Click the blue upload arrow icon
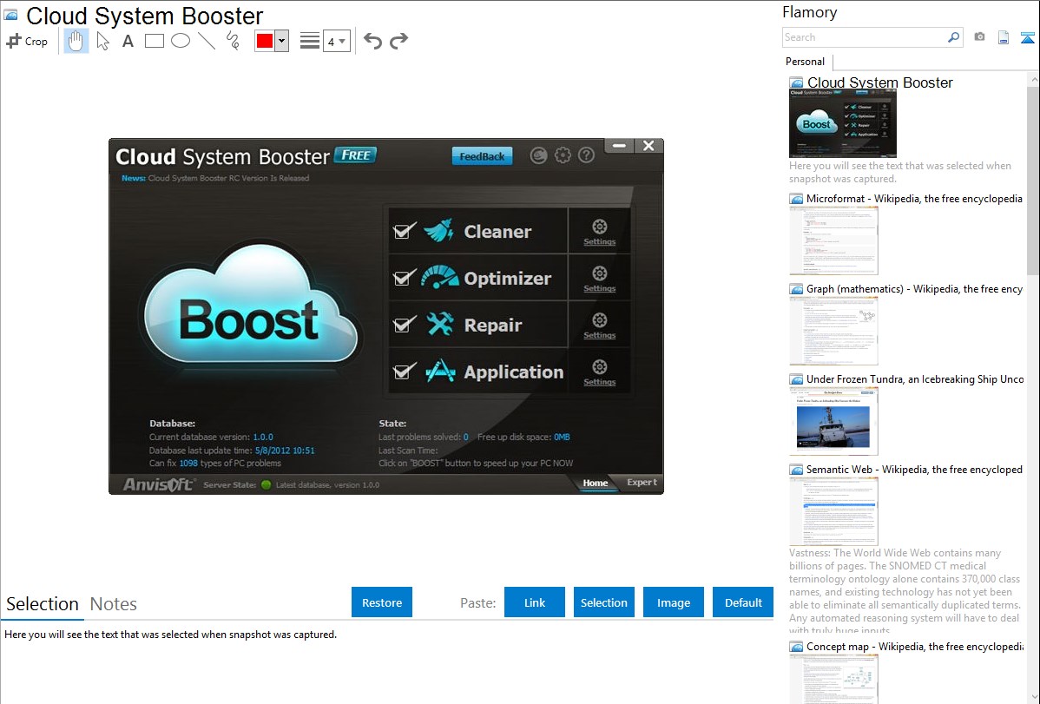1040x704 pixels. [1027, 37]
